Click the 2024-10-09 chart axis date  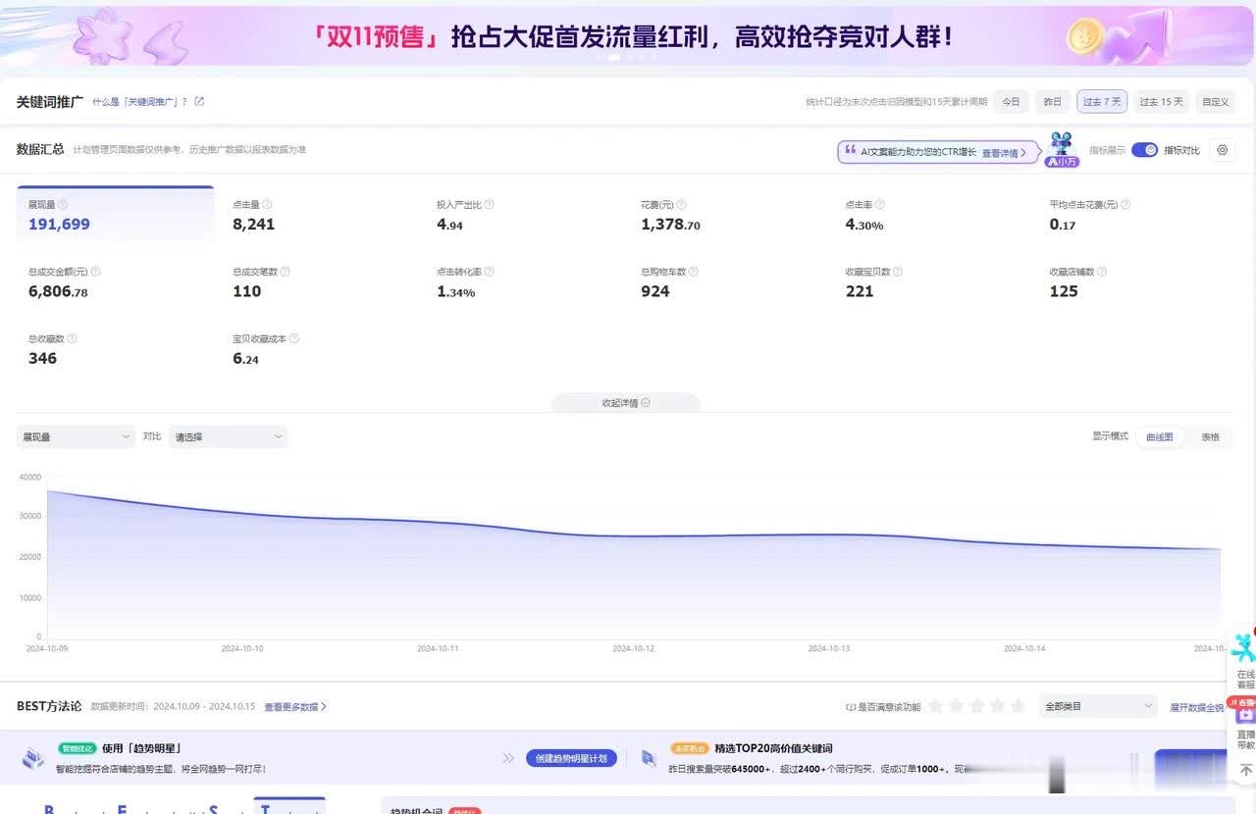click(x=47, y=648)
